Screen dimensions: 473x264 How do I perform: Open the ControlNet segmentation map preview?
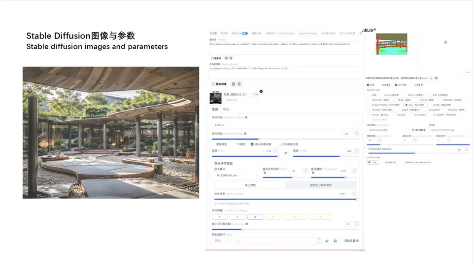pyautogui.click(x=392, y=44)
